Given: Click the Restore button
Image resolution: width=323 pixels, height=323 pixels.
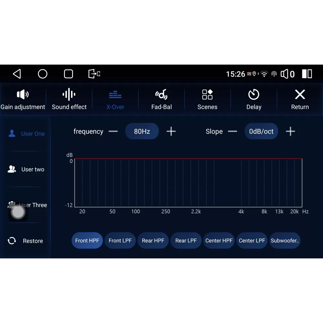Looking at the screenshot, I should pos(25,241).
